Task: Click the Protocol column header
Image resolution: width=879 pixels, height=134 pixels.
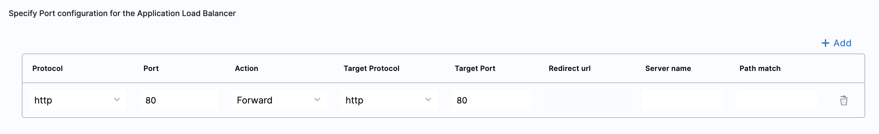Action: coord(48,69)
